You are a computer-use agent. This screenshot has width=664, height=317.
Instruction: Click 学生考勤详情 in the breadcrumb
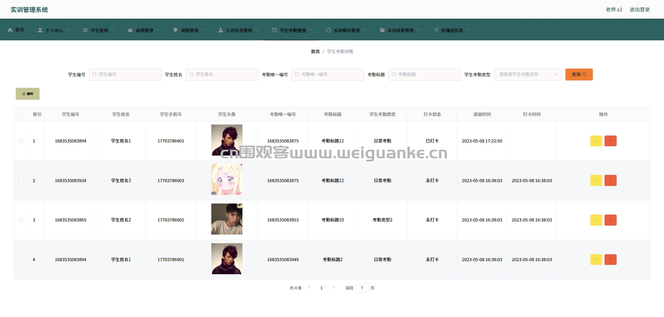click(340, 51)
